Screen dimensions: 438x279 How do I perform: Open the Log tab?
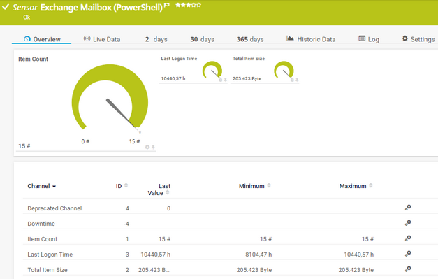coord(369,39)
